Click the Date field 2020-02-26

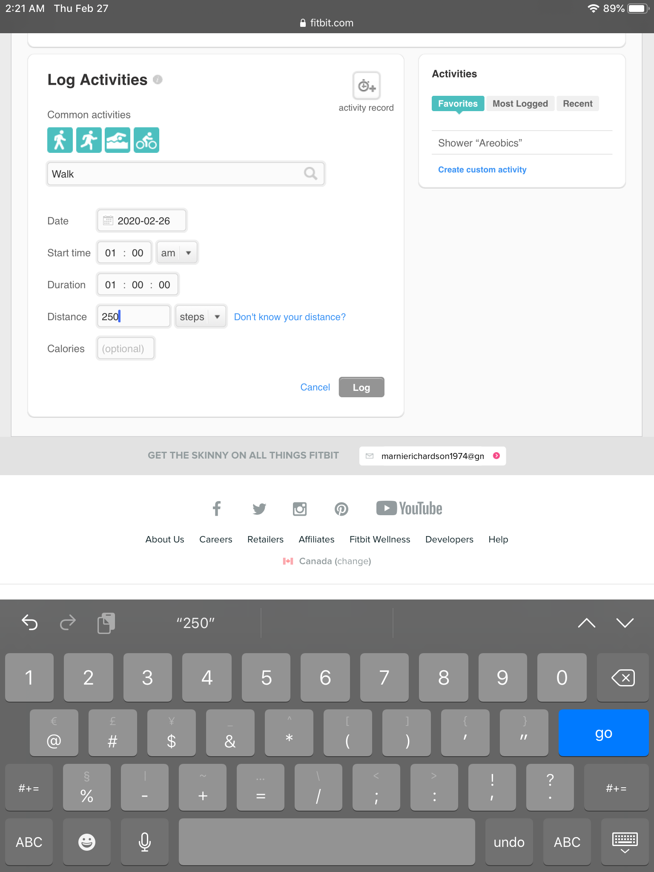[x=142, y=221]
